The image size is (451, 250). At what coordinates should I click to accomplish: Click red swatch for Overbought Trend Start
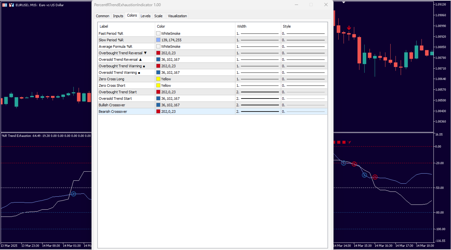(x=158, y=92)
